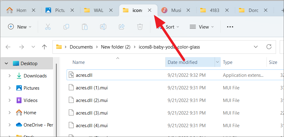Open the View layout dropdown
Image resolution: width=284 pixels, height=137 pixels.
tap(202, 27)
